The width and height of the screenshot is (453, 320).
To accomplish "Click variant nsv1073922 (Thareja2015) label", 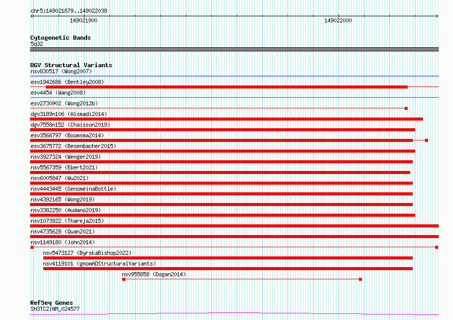I will pos(67,221).
